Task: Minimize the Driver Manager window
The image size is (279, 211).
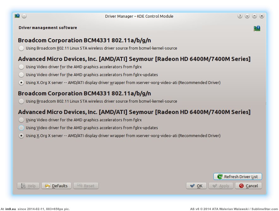Action: [x=247, y=16]
